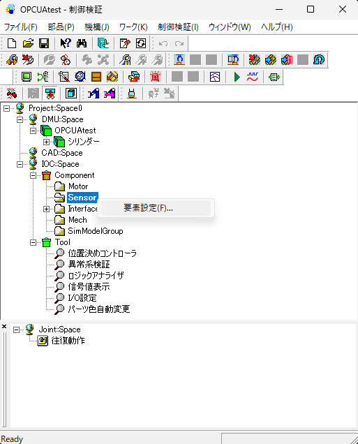Collapse the Tool tree branch
The width and height of the screenshot is (358, 444).
click(x=33, y=243)
